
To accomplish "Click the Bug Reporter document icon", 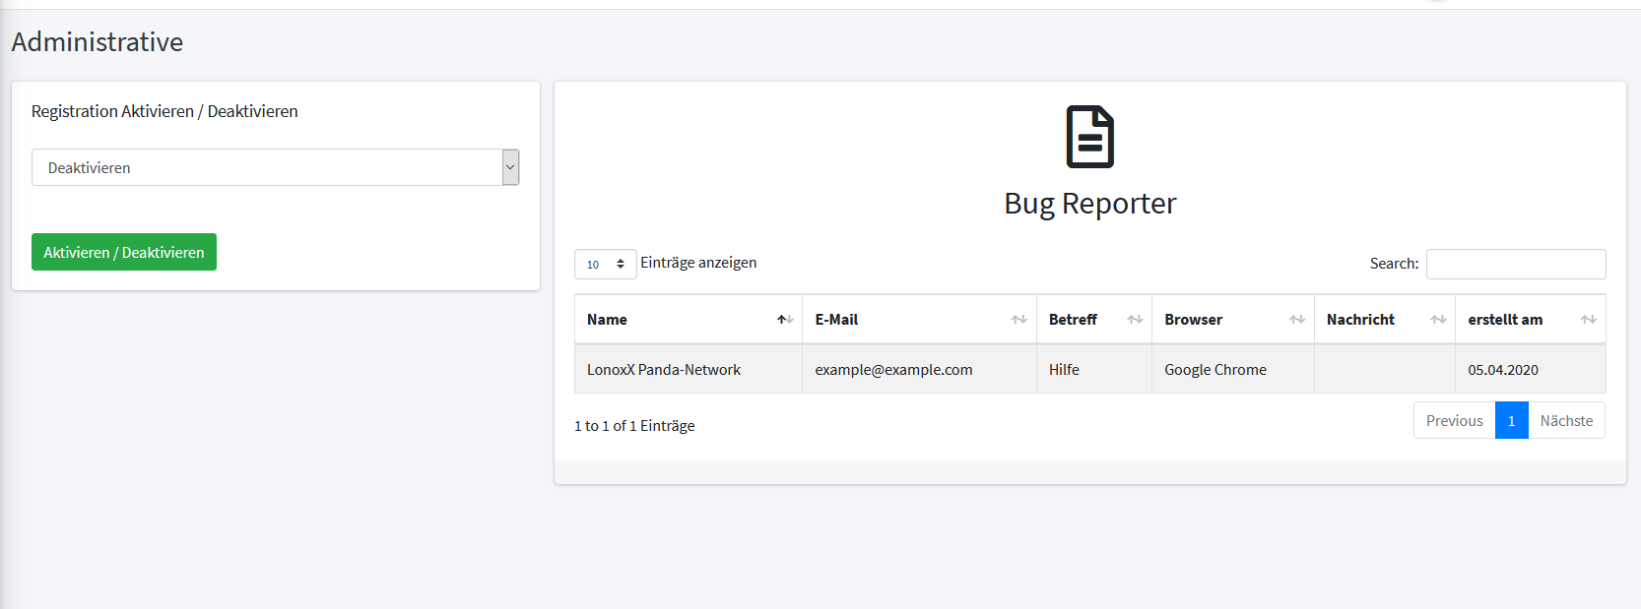I will point(1089,137).
